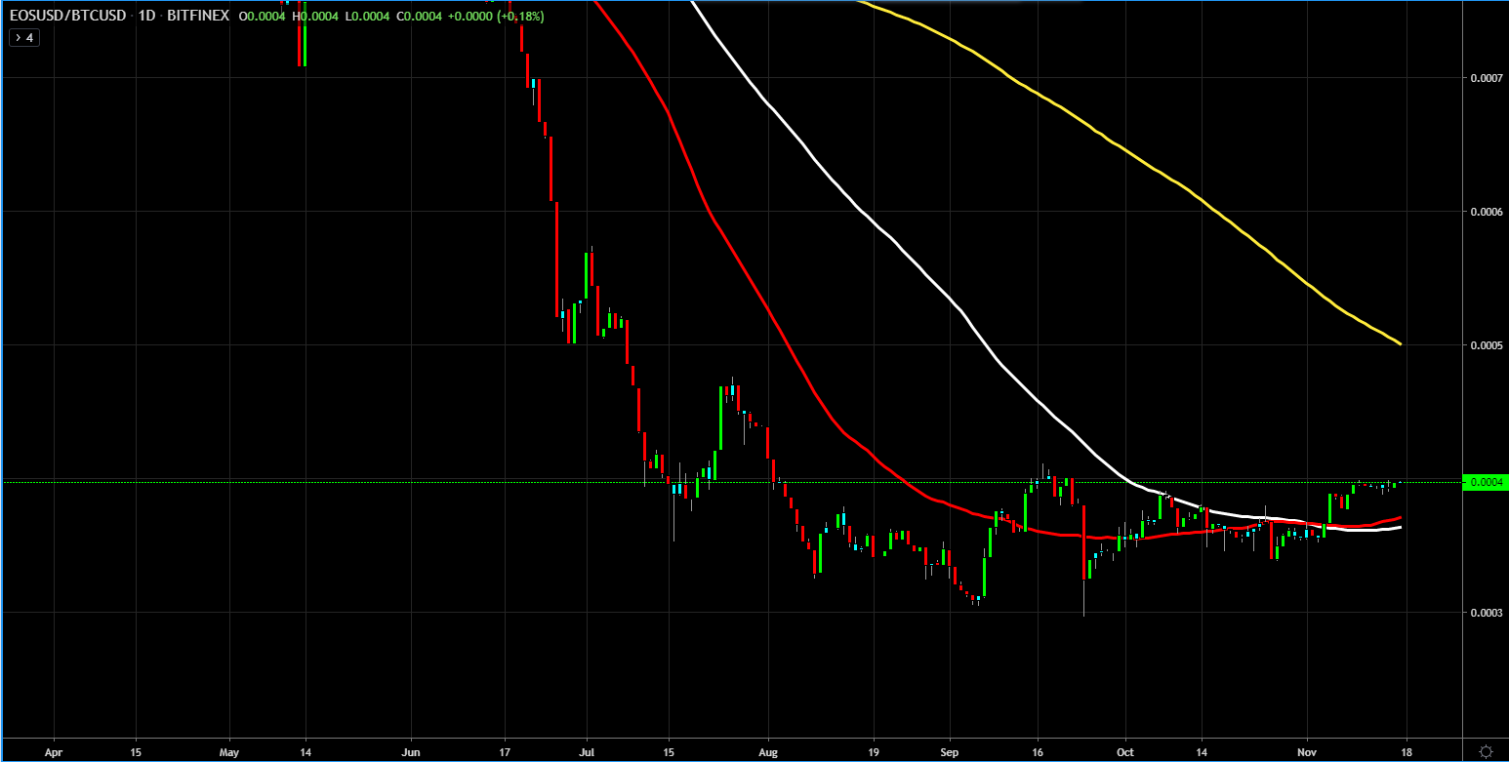The width and height of the screenshot is (1509, 762).
Task: Click the Oct label on time axis
Action: click(1125, 752)
